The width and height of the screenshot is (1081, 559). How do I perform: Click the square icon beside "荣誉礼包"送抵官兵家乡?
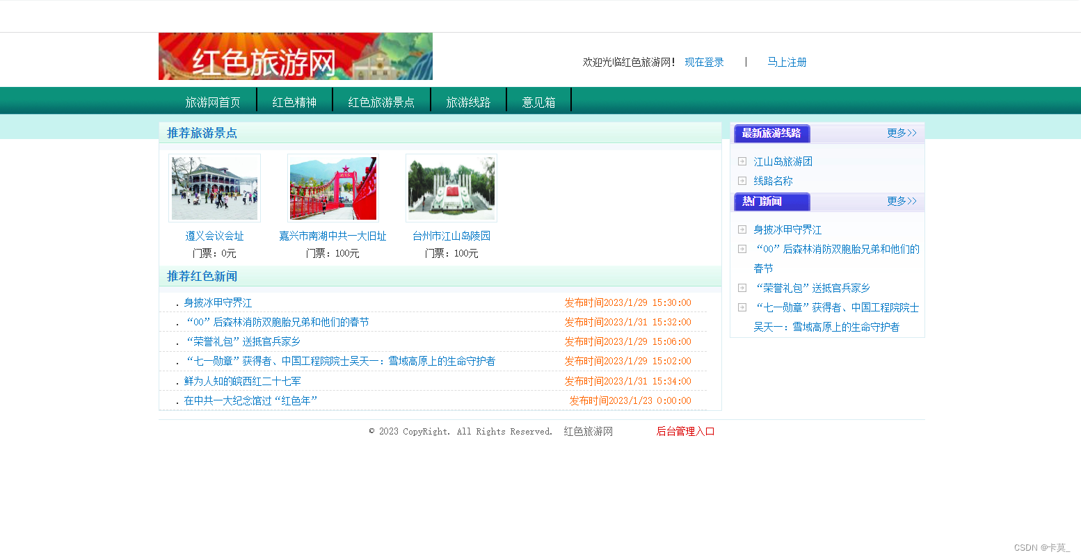click(x=742, y=287)
